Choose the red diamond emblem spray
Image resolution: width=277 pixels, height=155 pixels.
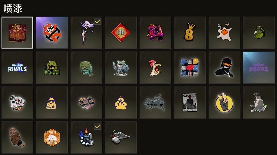[121, 33]
